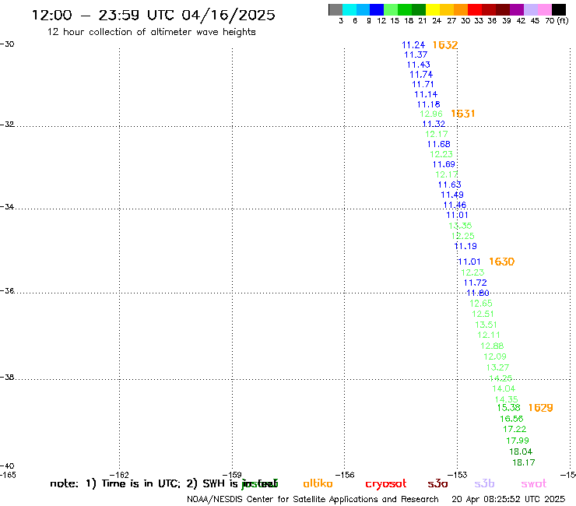This screenshot has height=506, width=576.
Task: Select the s3a satellite label
Action: pos(437,483)
